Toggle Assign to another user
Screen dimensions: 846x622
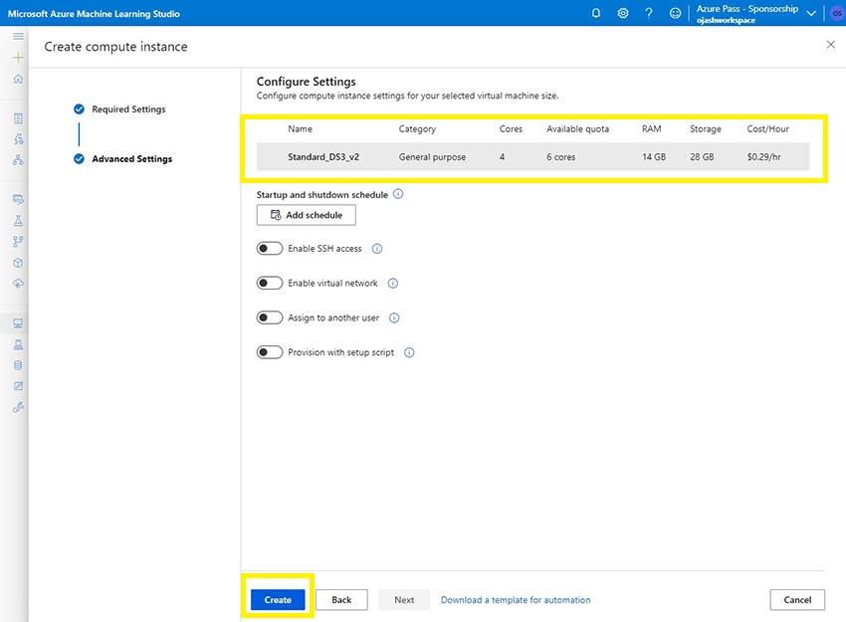tap(270, 318)
